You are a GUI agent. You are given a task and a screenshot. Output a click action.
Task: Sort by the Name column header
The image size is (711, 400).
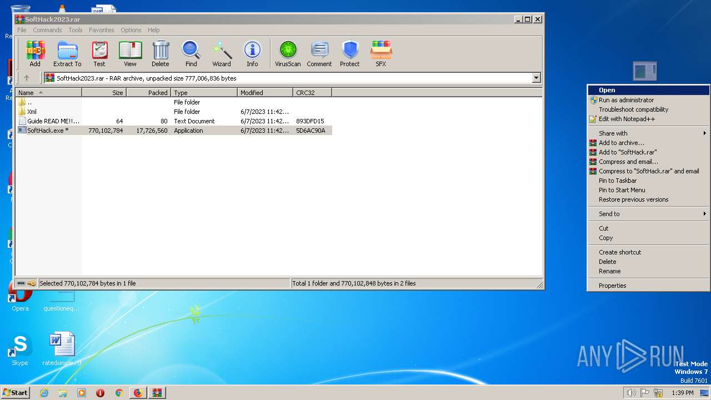coord(49,93)
